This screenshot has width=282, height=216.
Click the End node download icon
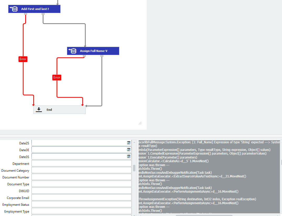tap(39, 110)
